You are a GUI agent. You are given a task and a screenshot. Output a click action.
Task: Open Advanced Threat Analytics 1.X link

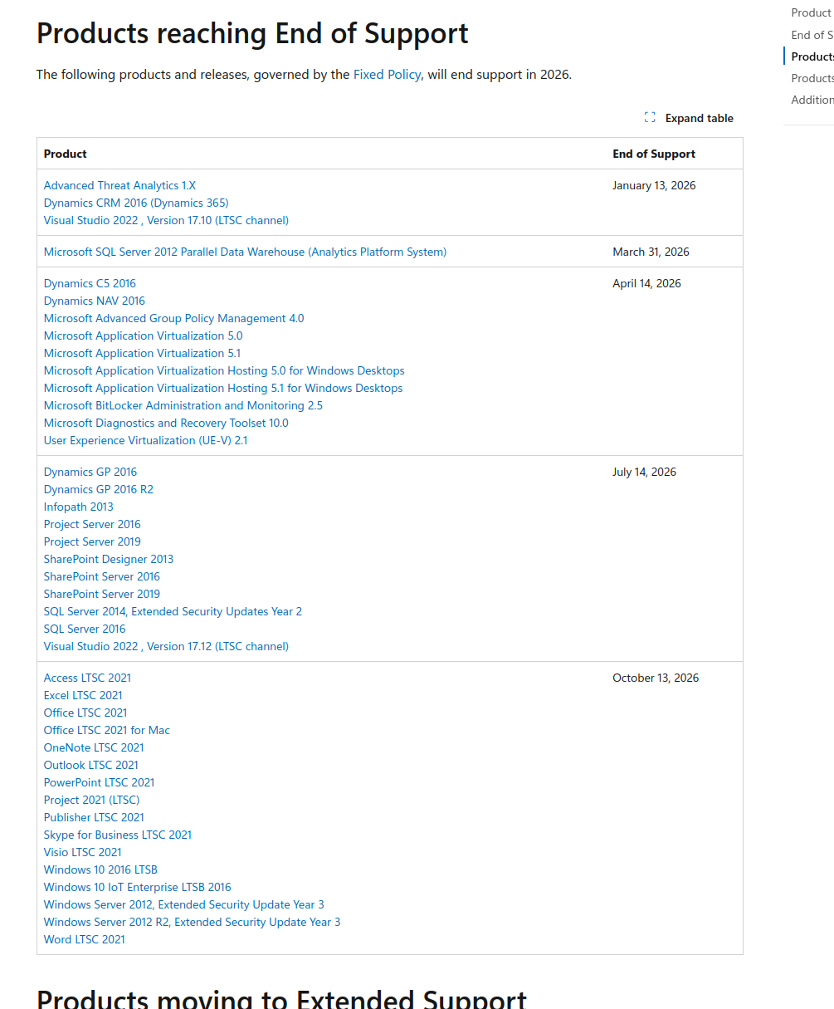pyautogui.click(x=119, y=186)
